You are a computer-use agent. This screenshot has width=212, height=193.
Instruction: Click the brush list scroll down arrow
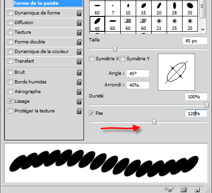pyautogui.click(x=203, y=30)
